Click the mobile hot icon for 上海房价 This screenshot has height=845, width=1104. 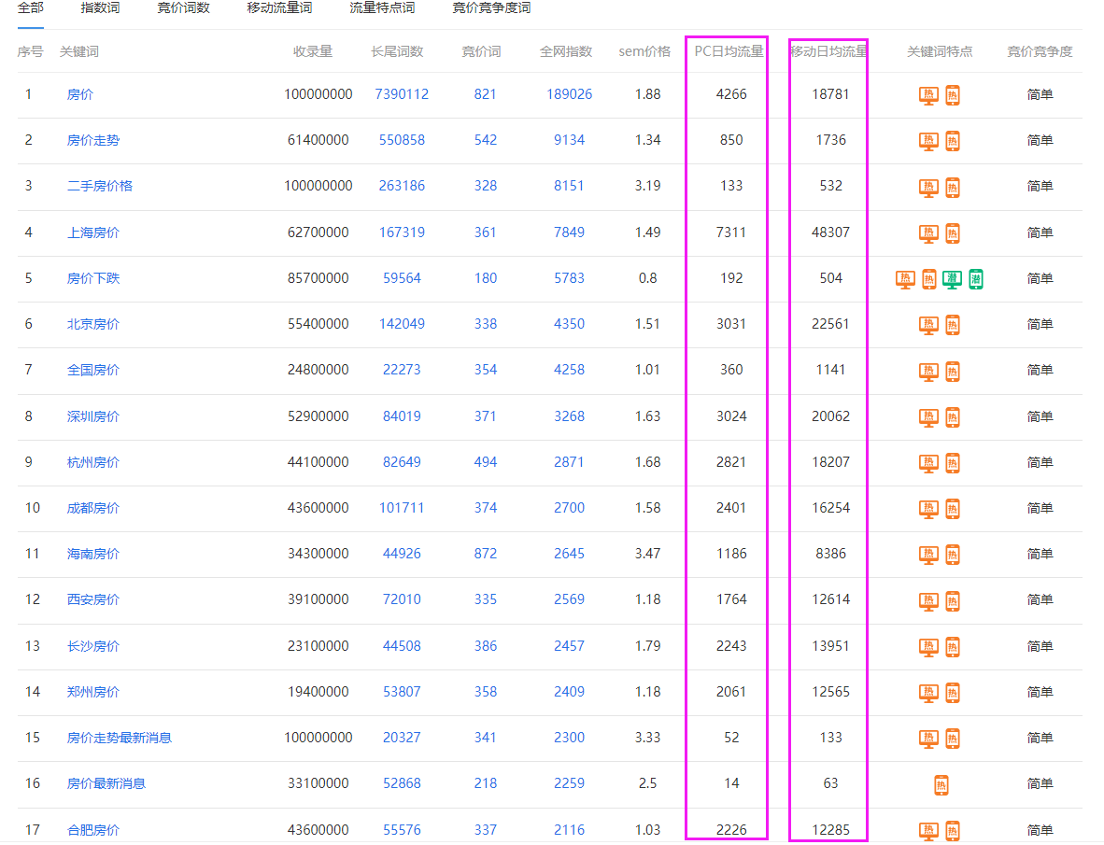(953, 232)
